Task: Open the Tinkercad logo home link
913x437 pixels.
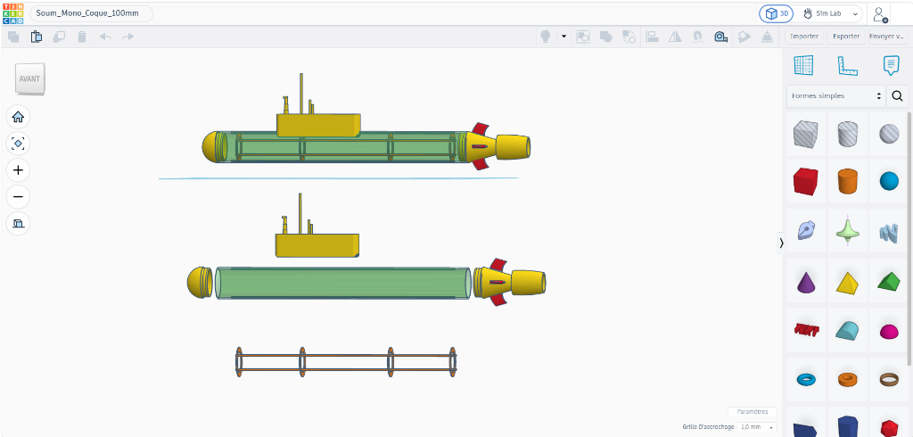Action: (x=13, y=13)
